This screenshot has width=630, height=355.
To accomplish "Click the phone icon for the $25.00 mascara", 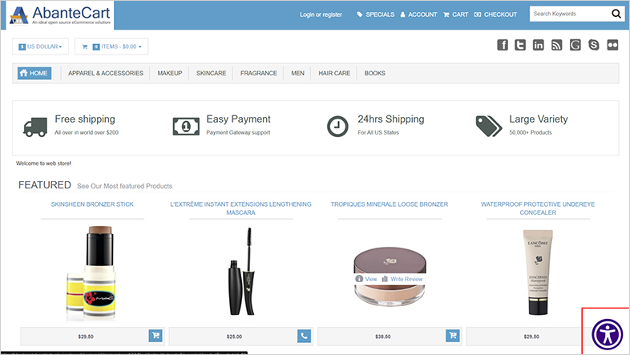I will click(x=304, y=336).
